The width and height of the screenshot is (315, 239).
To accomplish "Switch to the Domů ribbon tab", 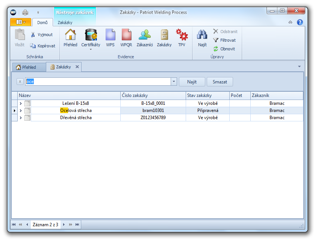I will point(42,23).
